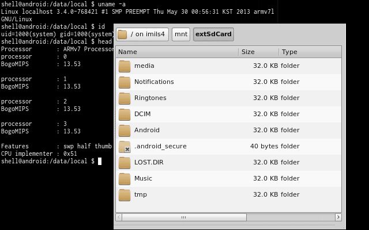369x230 pixels.
Task: Click the Android folder icon
Action: [125, 131]
